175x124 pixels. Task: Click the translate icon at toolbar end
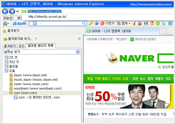pos(170,23)
